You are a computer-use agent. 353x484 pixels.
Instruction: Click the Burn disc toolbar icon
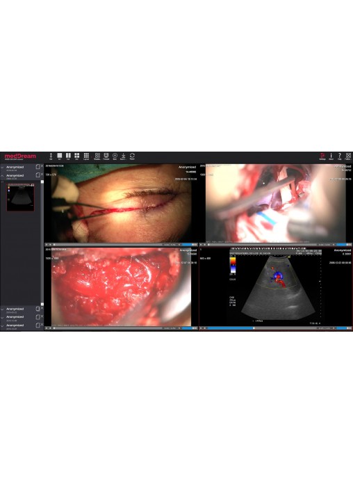115,156
